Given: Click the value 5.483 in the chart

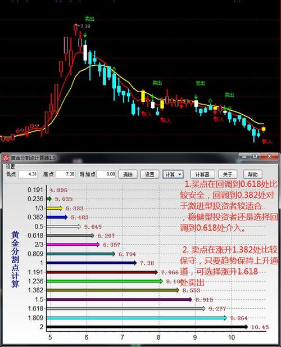Looking at the screenshot, I should 80,218.
